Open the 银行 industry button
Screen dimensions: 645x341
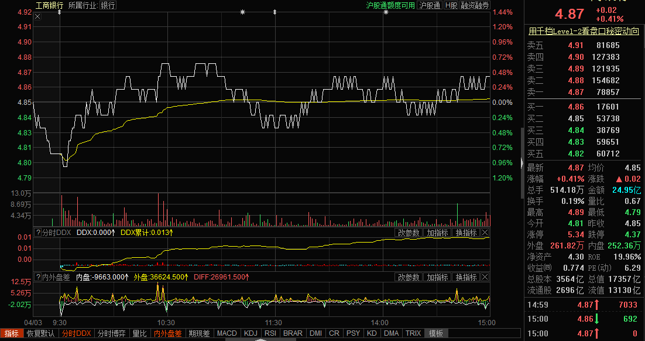point(108,5)
